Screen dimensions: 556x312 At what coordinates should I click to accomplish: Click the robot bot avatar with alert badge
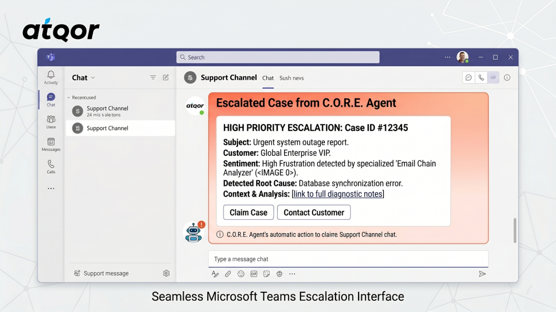point(194,232)
